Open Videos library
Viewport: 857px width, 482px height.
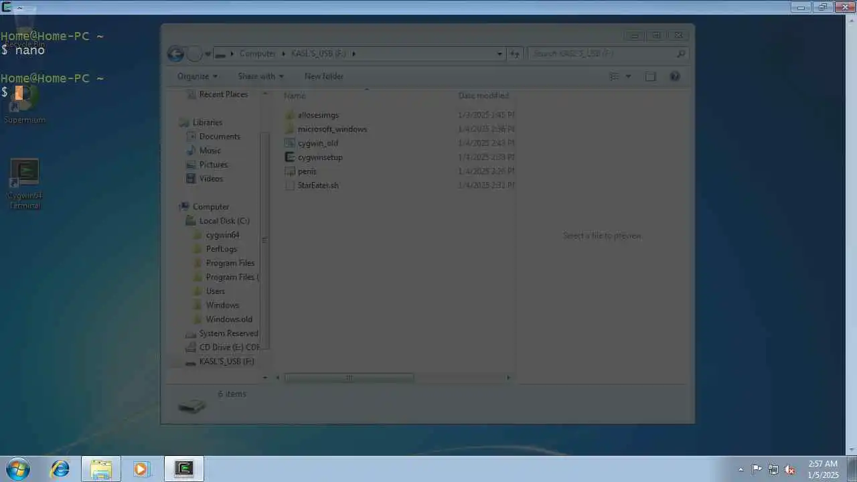[x=211, y=179]
